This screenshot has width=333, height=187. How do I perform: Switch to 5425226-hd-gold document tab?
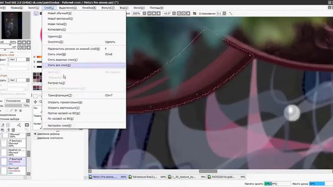tap(227, 177)
